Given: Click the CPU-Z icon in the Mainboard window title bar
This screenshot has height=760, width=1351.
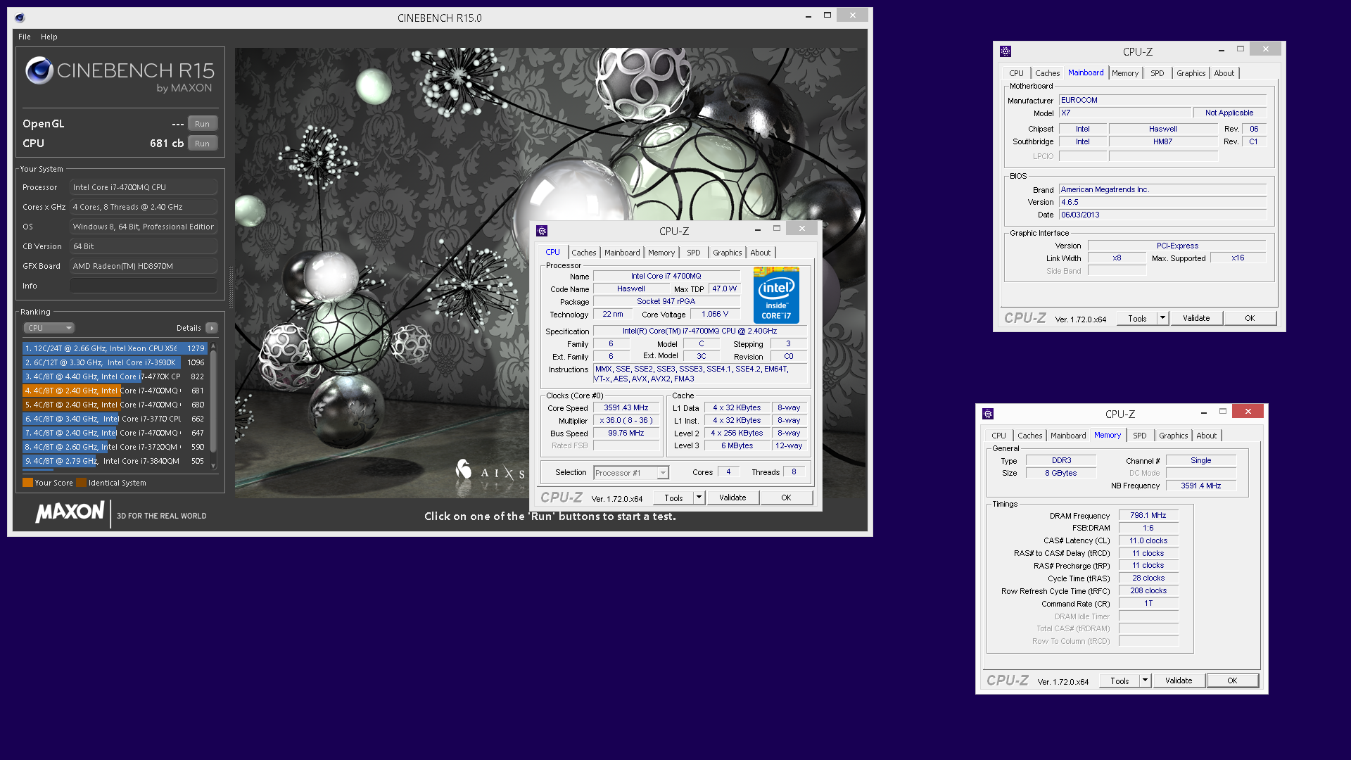Looking at the screenshot, I should click(1006, 51).
